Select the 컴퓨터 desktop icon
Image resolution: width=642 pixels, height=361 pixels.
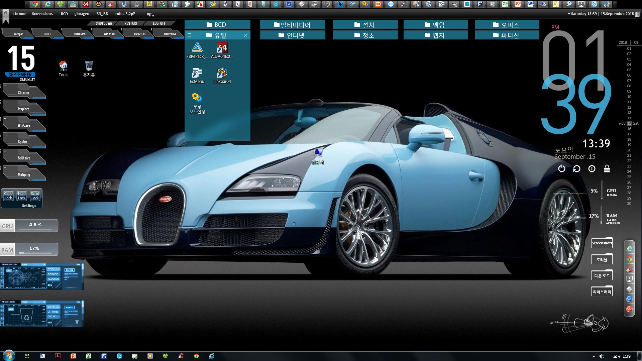(318, 156)
